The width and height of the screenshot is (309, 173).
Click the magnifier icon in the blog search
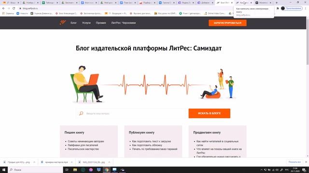[x=81, y=113]
